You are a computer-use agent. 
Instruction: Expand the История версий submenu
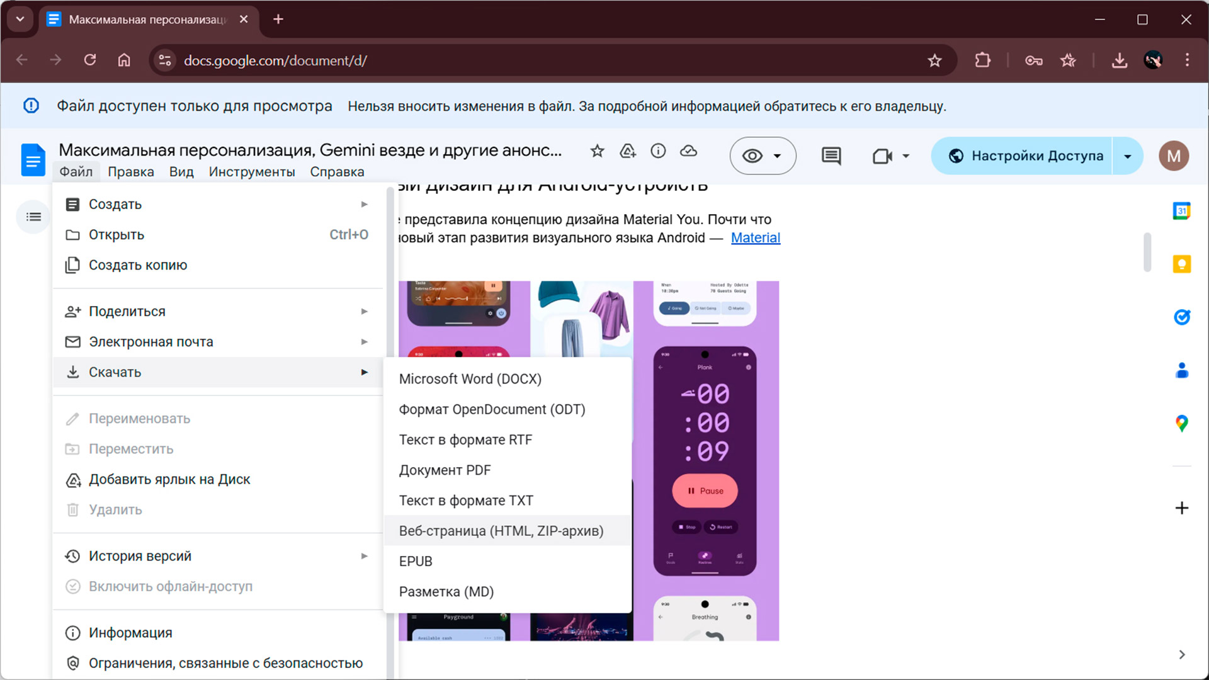click(x=364, y=556)
